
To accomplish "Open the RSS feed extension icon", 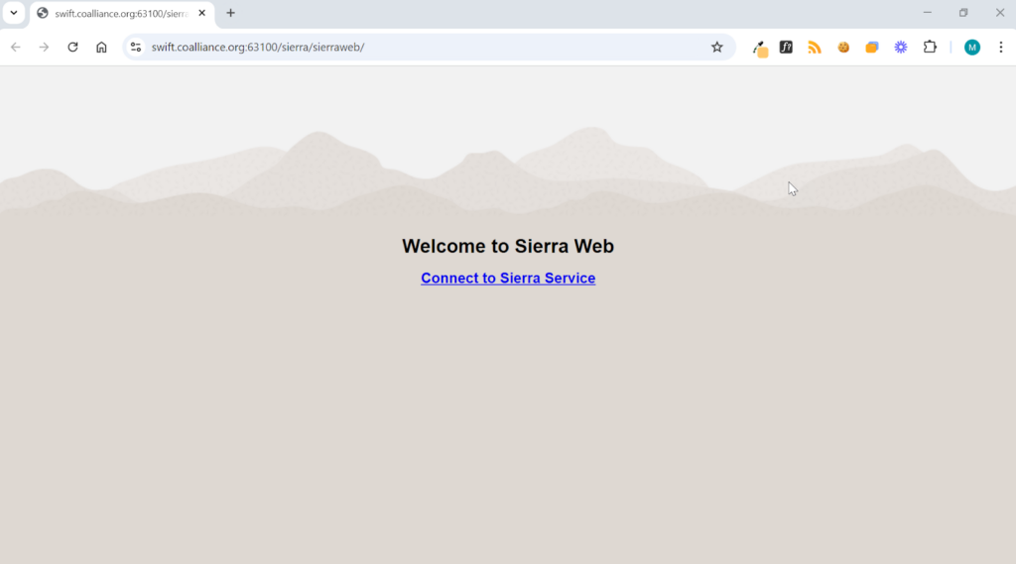I will click(x=815, y=48).
